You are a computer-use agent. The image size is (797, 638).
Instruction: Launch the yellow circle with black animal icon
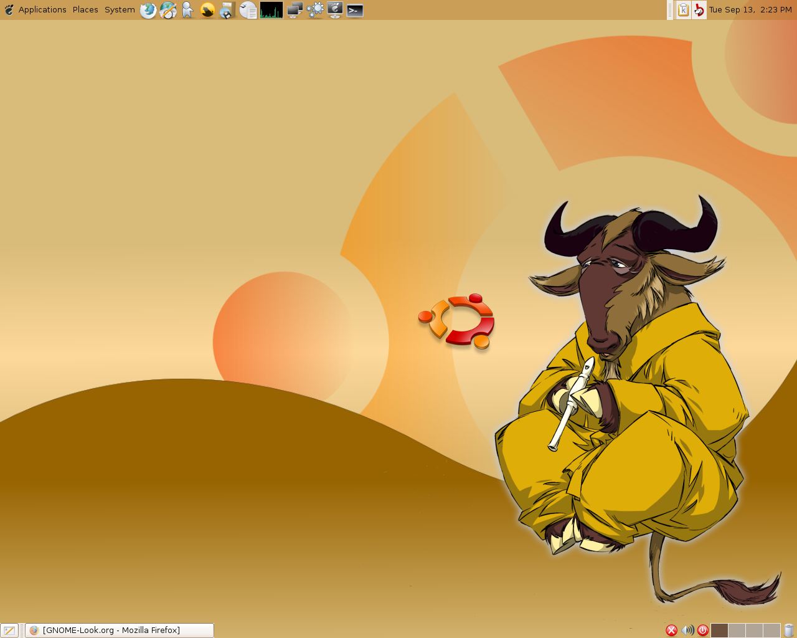click(207, 10)
